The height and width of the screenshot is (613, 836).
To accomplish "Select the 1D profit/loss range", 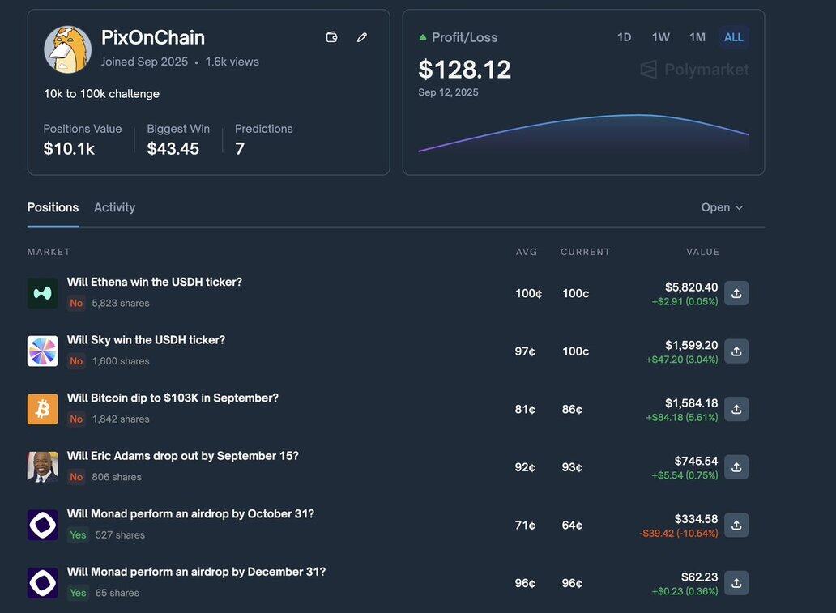I will pyautogui.click(x=625, y=37).
